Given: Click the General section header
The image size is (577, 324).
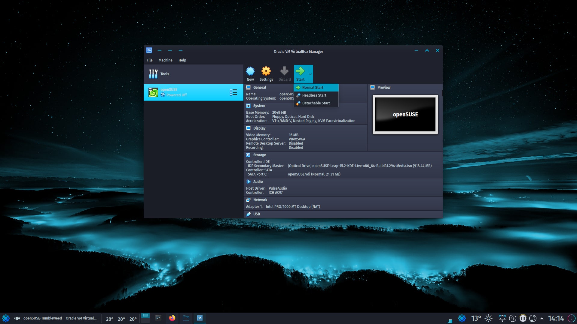Looking at the screenshot, I should 260,88.
